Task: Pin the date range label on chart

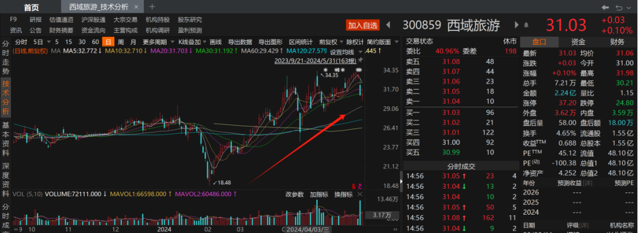Action: pyautogui.click(x=360, y=60)
